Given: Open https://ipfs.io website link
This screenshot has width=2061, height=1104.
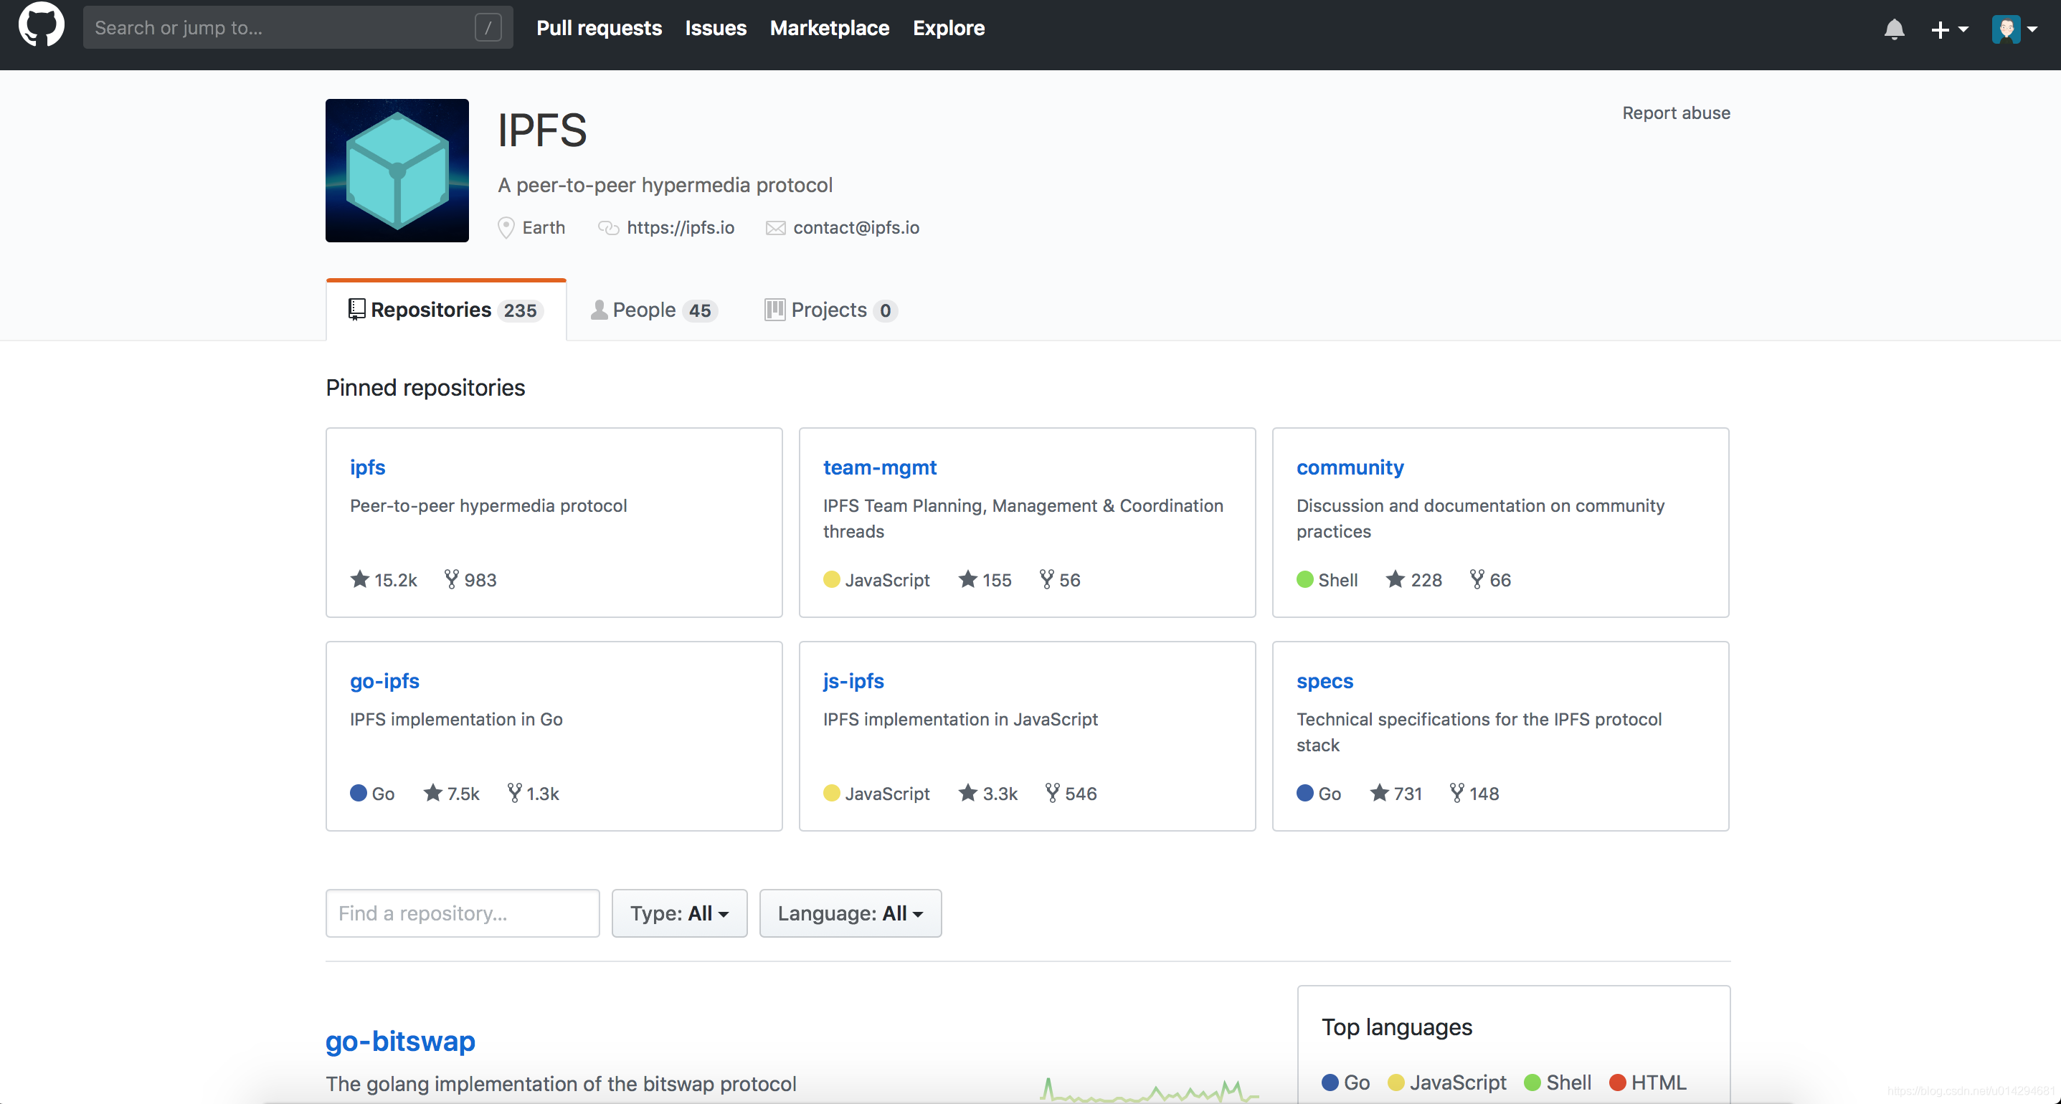Looking at the screenshot, I should point(680,227).
